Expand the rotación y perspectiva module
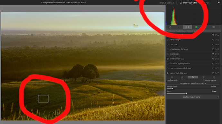This screenshot has height=124, width=222. point(180,64)
